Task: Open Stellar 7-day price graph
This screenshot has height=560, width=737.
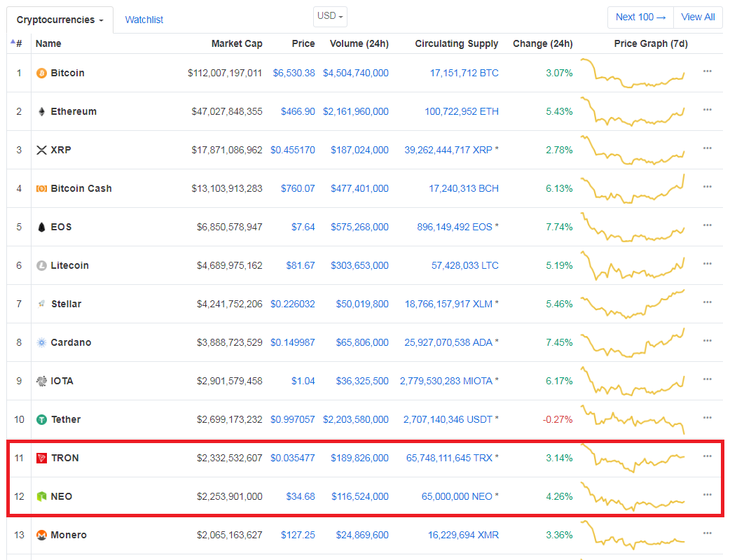Action: coord(633,304)
